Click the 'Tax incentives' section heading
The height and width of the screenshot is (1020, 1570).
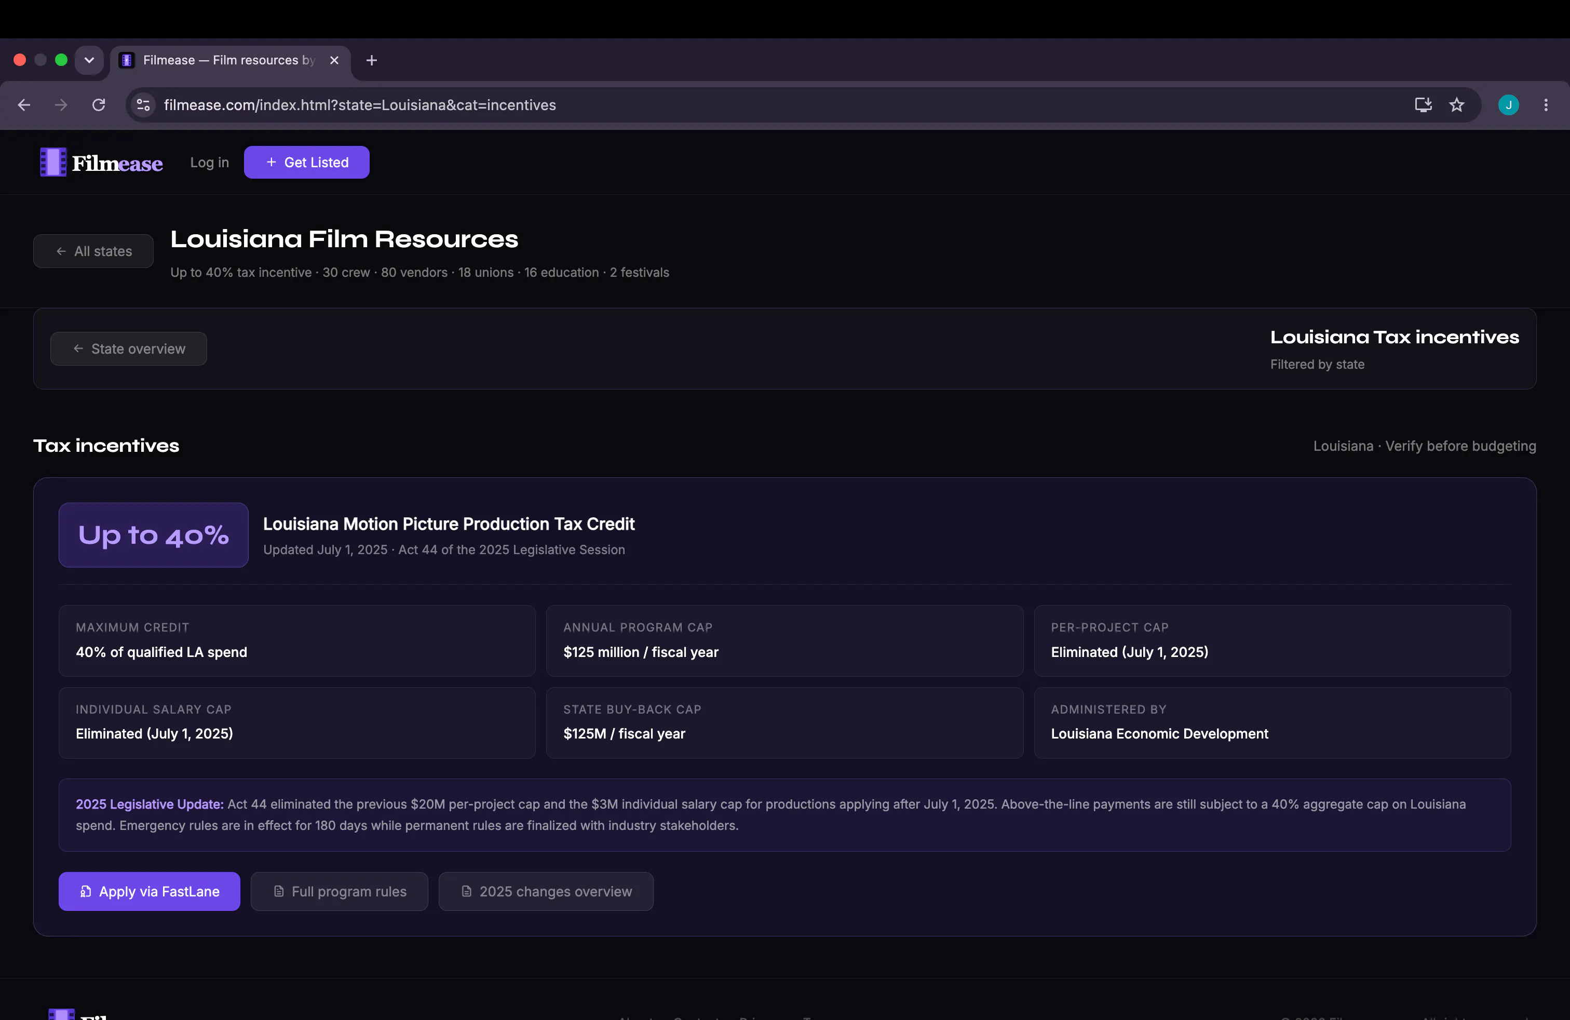click(106, 446)
